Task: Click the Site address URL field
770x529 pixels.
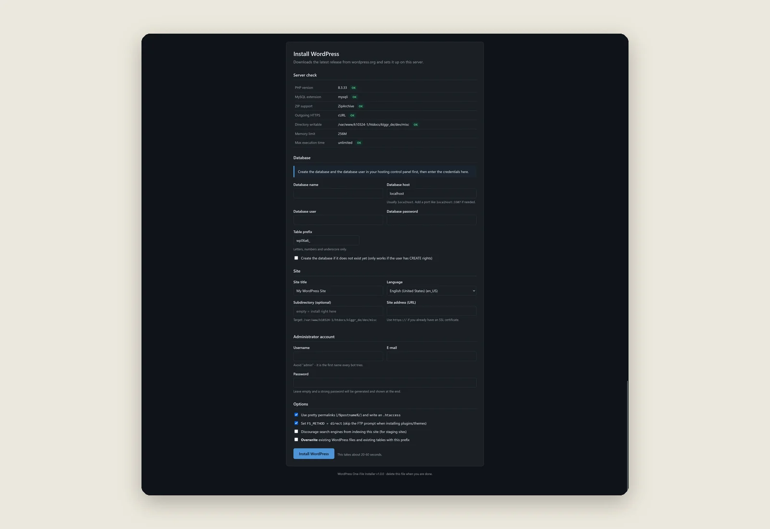Action: [x=431, y=311]
